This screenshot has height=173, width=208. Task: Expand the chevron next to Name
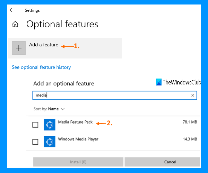63,109
